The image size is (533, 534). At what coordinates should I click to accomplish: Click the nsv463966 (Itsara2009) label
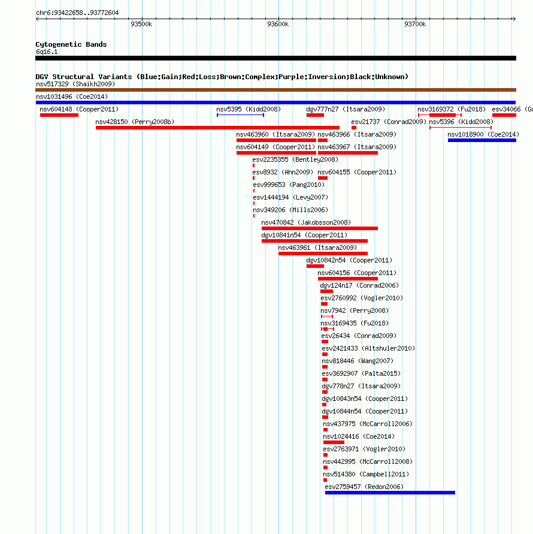click(x=357, y=134)
